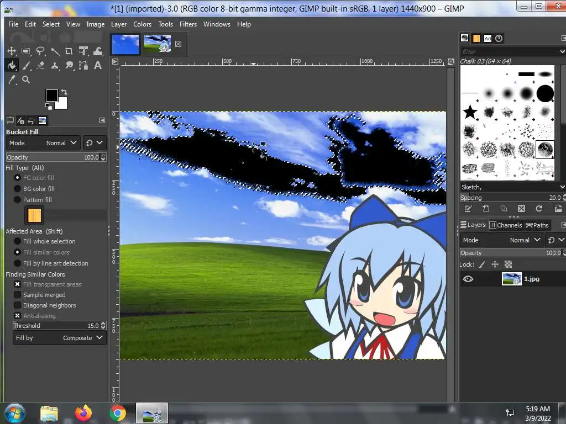
Task: Hide the 1.jpg layer with eye icon
Action: [x=468, y=279]
